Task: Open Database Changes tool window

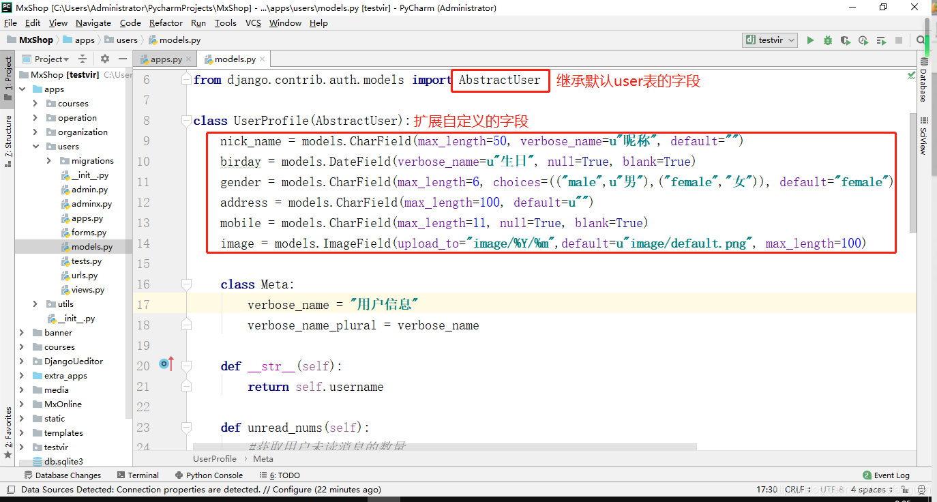Action: coord(63,475)
